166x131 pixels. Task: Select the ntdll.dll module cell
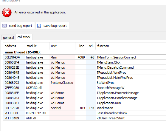(31, 118)
